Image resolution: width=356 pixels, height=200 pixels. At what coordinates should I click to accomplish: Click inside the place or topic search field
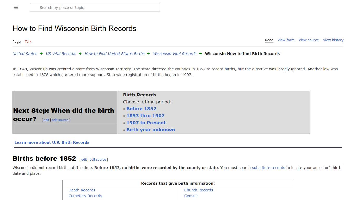coord(95,7)
